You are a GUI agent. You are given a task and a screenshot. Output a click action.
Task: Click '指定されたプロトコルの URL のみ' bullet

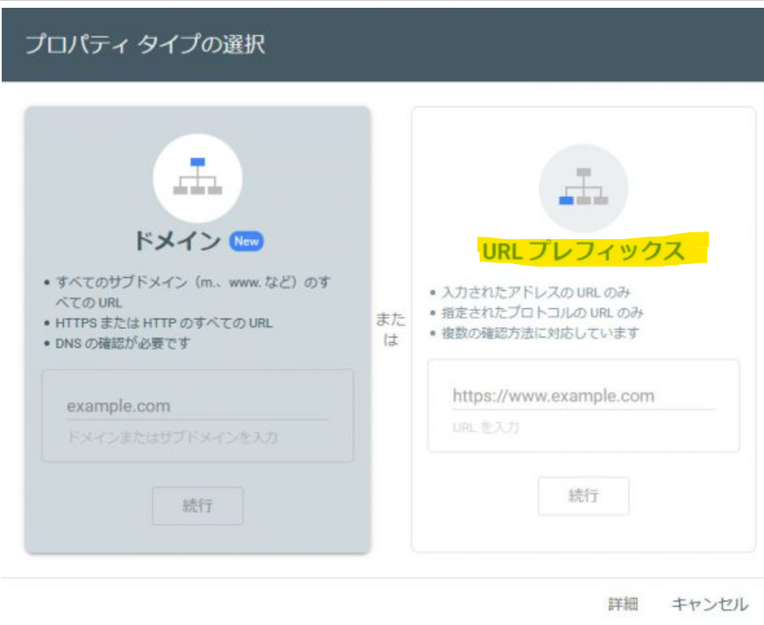(x=542, y=312)
